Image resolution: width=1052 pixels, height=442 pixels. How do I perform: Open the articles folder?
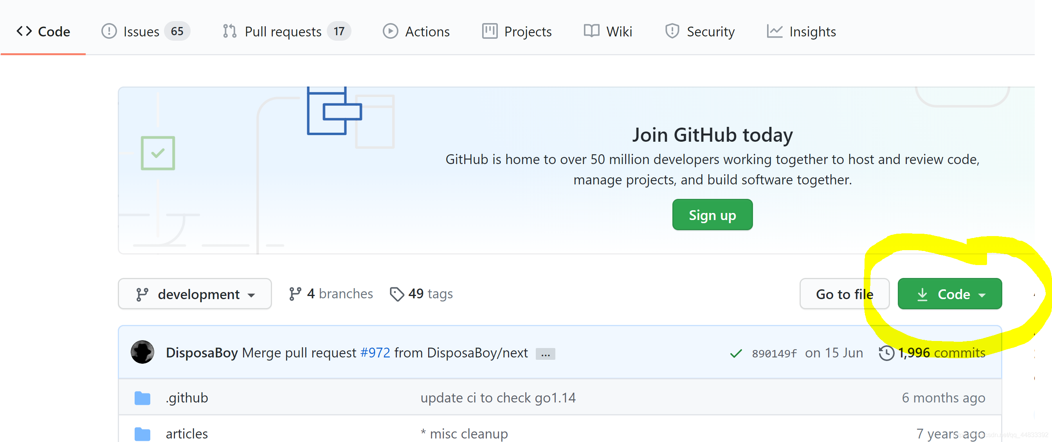pos(187,433)
